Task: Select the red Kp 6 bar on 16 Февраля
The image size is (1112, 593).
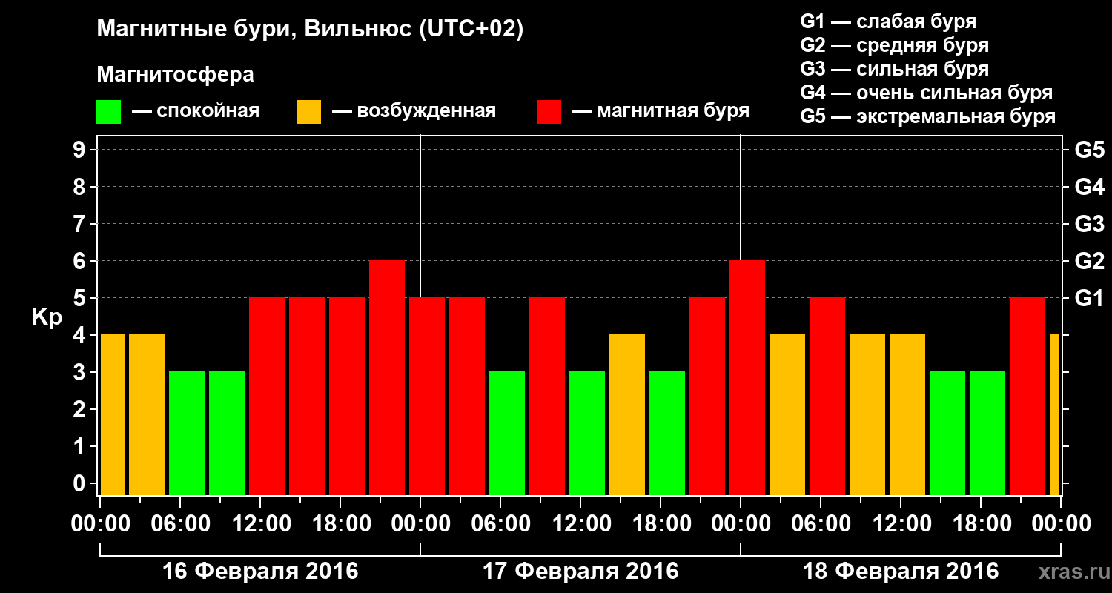Action: pos(387,378)
